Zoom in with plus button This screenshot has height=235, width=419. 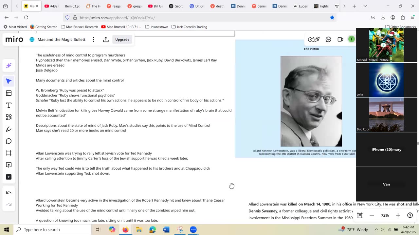coord(398,215)
